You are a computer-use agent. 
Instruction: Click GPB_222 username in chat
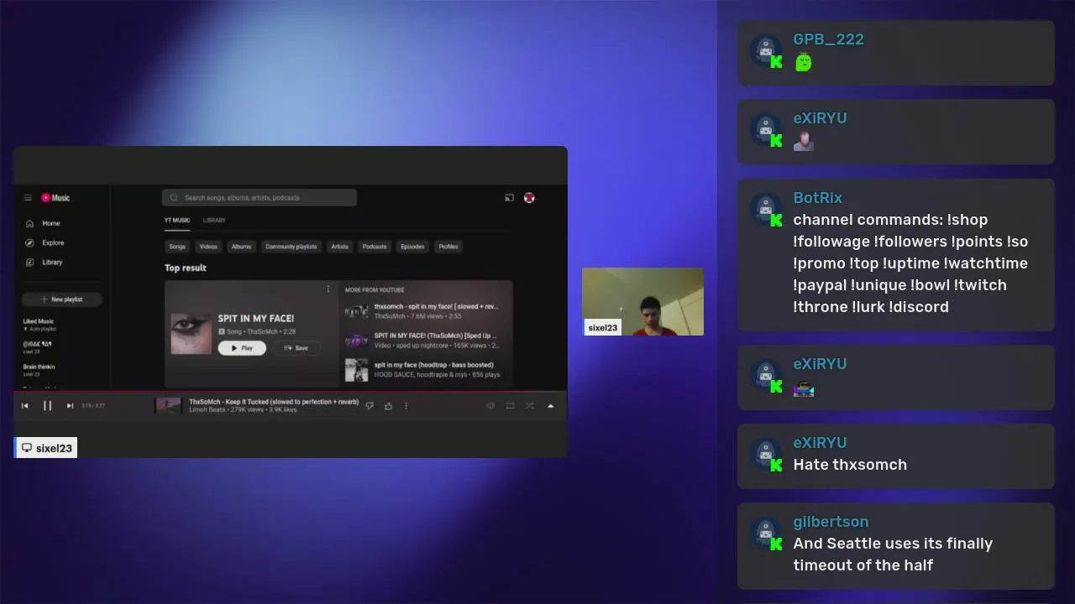(829, 39)
